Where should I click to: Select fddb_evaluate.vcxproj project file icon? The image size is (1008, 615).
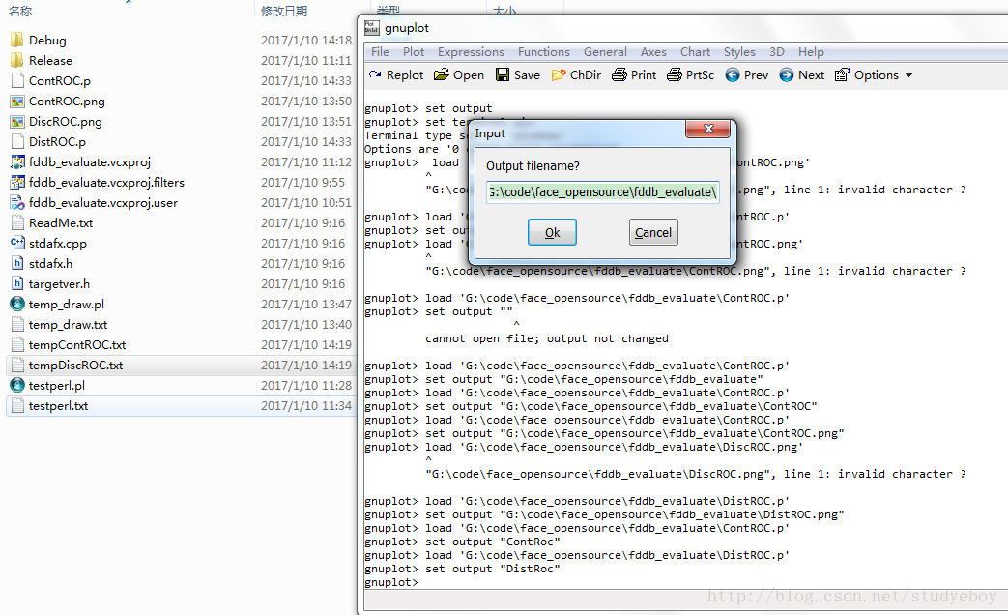tap(17, 162)
